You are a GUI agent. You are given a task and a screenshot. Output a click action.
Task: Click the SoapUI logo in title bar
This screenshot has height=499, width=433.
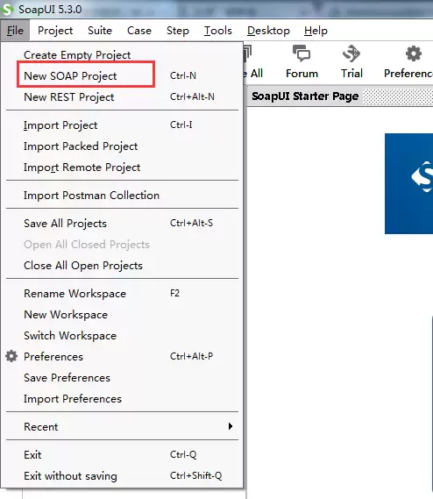tap(7, 10)
